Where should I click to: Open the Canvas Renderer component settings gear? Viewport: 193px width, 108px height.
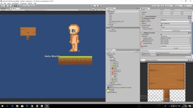point(191,16)
